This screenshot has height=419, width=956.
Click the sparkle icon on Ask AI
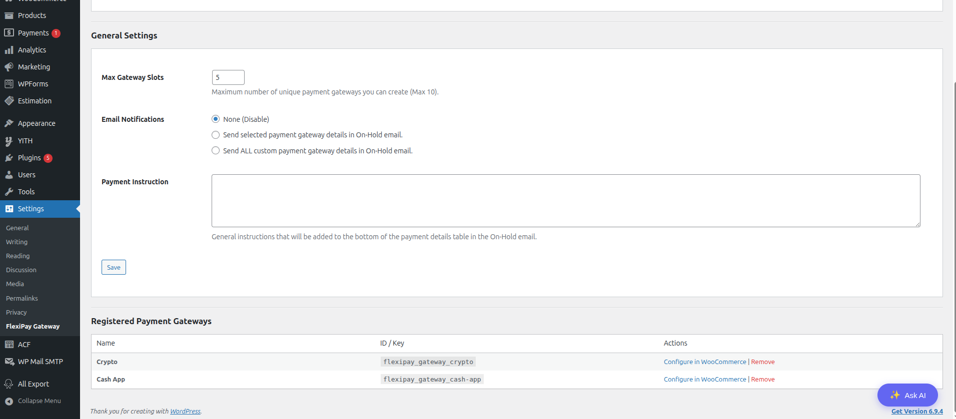tap(895, 395)
